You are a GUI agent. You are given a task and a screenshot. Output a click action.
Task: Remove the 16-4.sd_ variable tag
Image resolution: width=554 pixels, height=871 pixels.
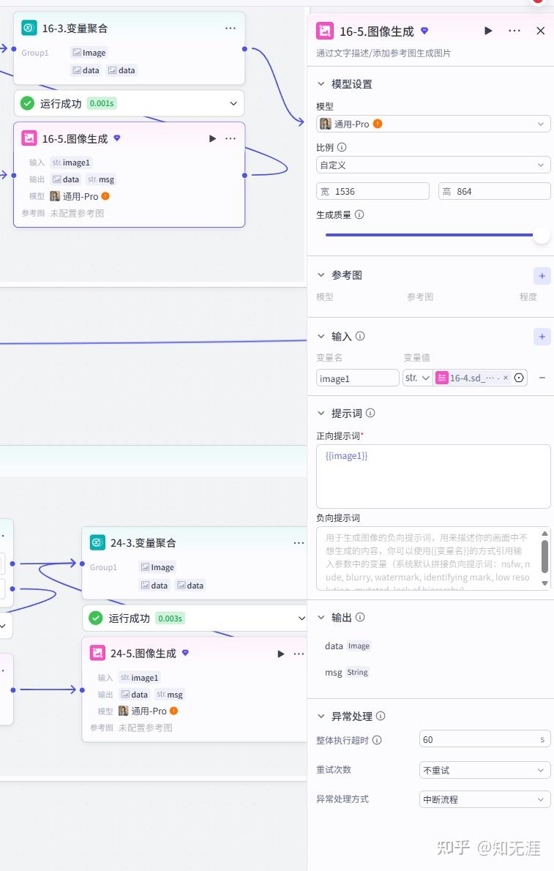click(506, 378)
